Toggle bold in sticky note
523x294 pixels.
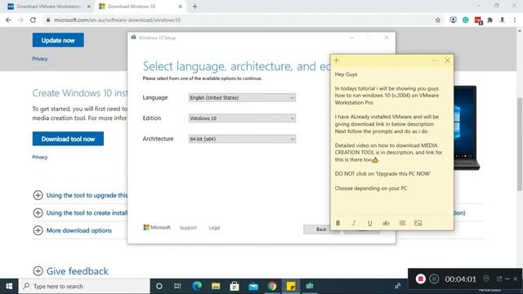click(337, 223)
